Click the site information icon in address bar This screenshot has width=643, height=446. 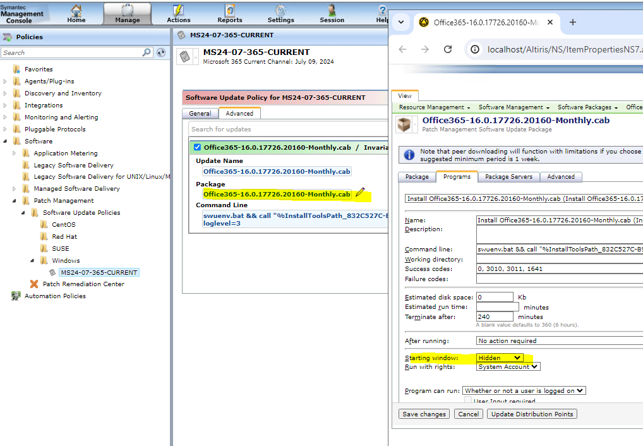click(475, 49)
